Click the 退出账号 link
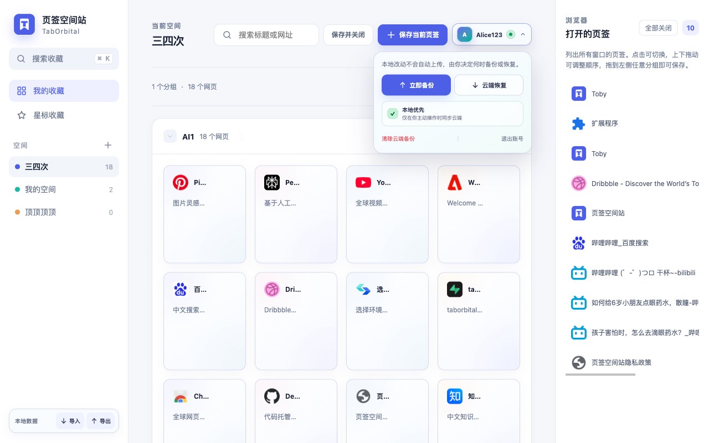The width and height of the screenshot is (709, 443). click(512, 138)
